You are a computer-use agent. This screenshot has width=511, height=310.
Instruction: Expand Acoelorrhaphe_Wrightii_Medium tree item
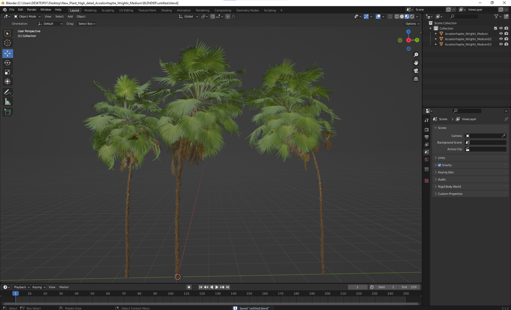(436, 34)
